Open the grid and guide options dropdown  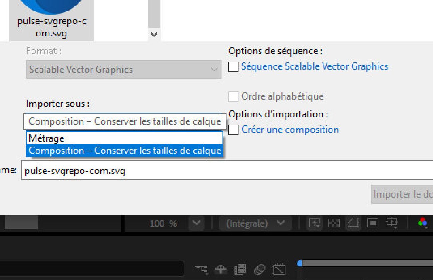click(x=314, y=223)
